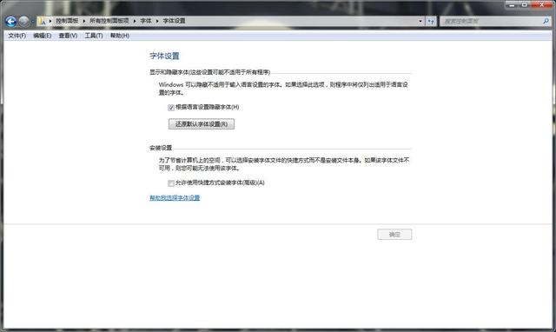
Task: Expand arrow after 字体 breadcrumb
Action: pyautogui.click(x=157, y=21)
